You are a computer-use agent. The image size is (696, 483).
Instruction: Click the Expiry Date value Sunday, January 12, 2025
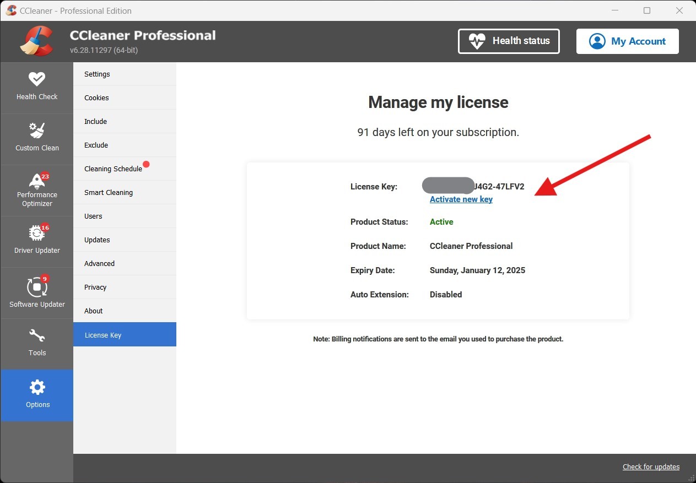click(477, 270)
